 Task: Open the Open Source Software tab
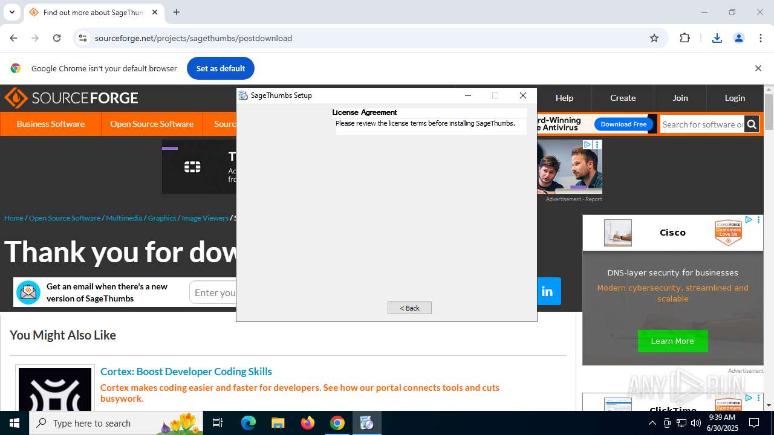tap(152, 124)
